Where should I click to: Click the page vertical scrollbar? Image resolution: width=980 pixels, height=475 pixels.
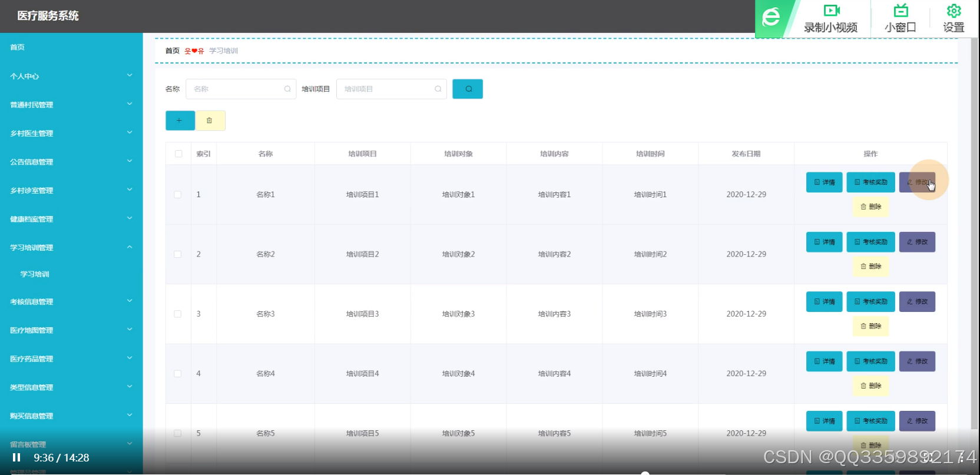[x=975, y=232]
